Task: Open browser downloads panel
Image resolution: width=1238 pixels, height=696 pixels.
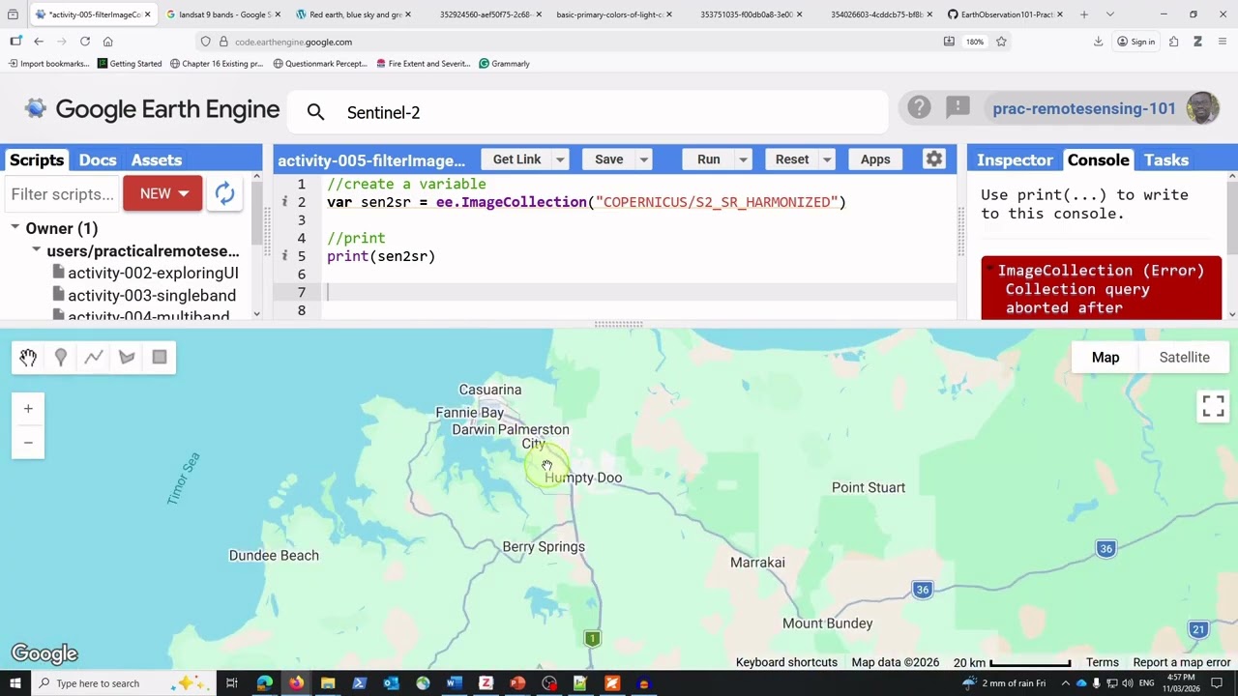Action: 1099,42
